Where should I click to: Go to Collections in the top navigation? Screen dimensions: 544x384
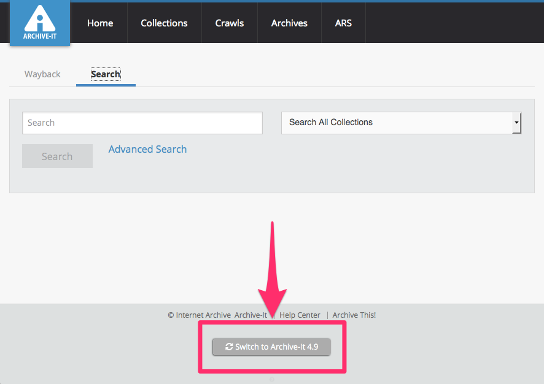(x=164, y=23)
